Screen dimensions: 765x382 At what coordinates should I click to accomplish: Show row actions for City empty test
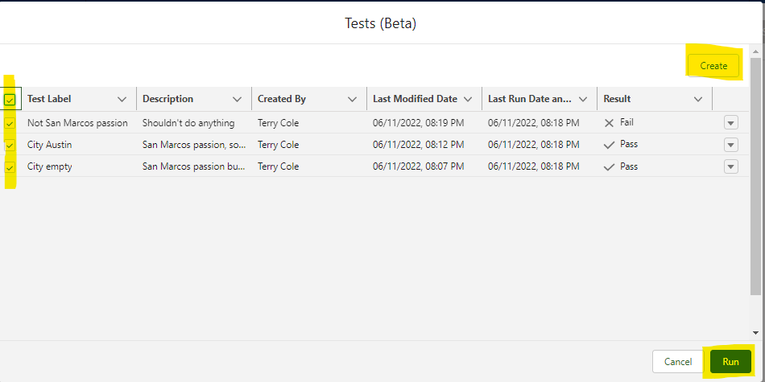pyautogui.click(x=730, y=167)
